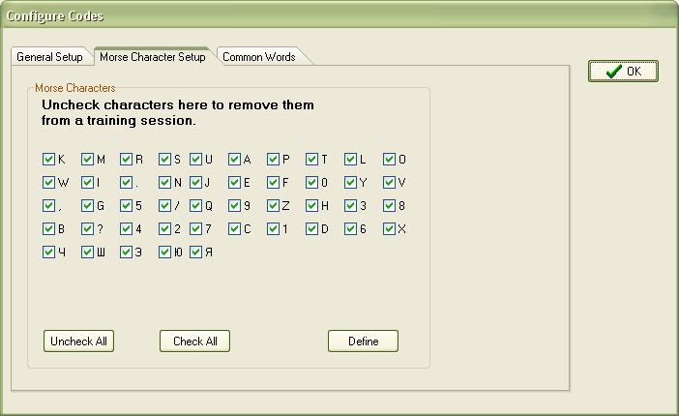Screen dimensions: 679x416
Task: Click the Uncheck All button
Action: click(78, 342)
